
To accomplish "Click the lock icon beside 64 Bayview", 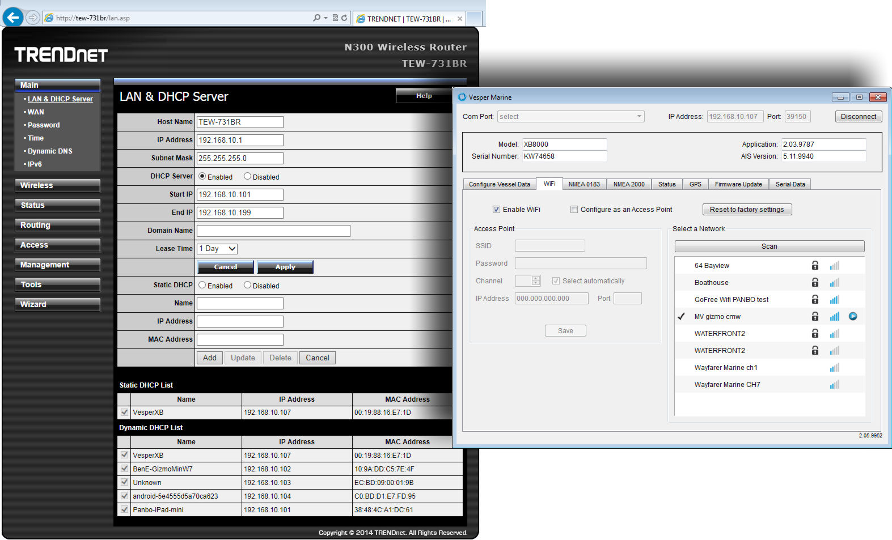I will coord(815,265).
